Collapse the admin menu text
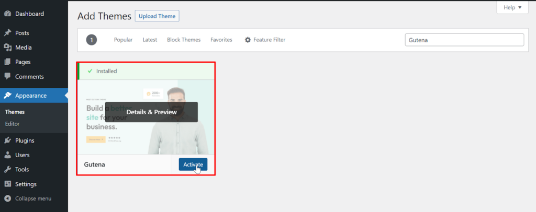This screenshot has width=536, height=212. [x=33, y=198]
